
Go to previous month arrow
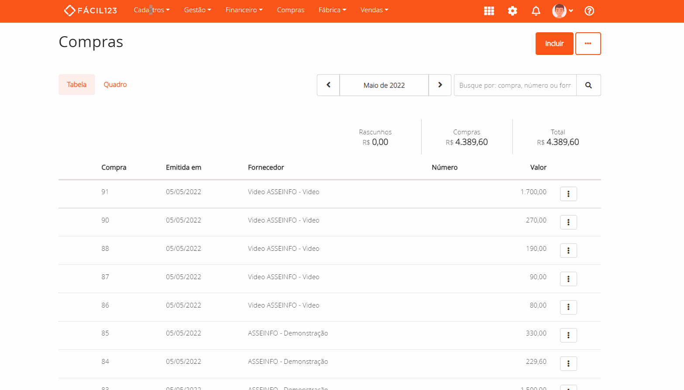pos(328,85)
